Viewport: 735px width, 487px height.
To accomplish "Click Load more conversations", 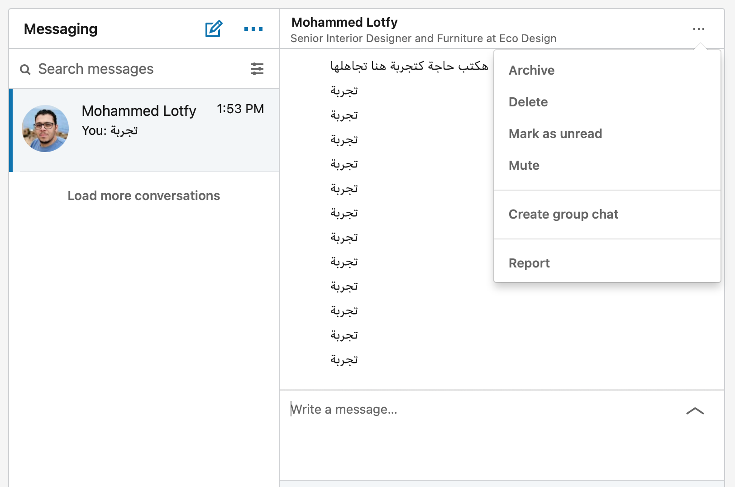I will [143, 196].
